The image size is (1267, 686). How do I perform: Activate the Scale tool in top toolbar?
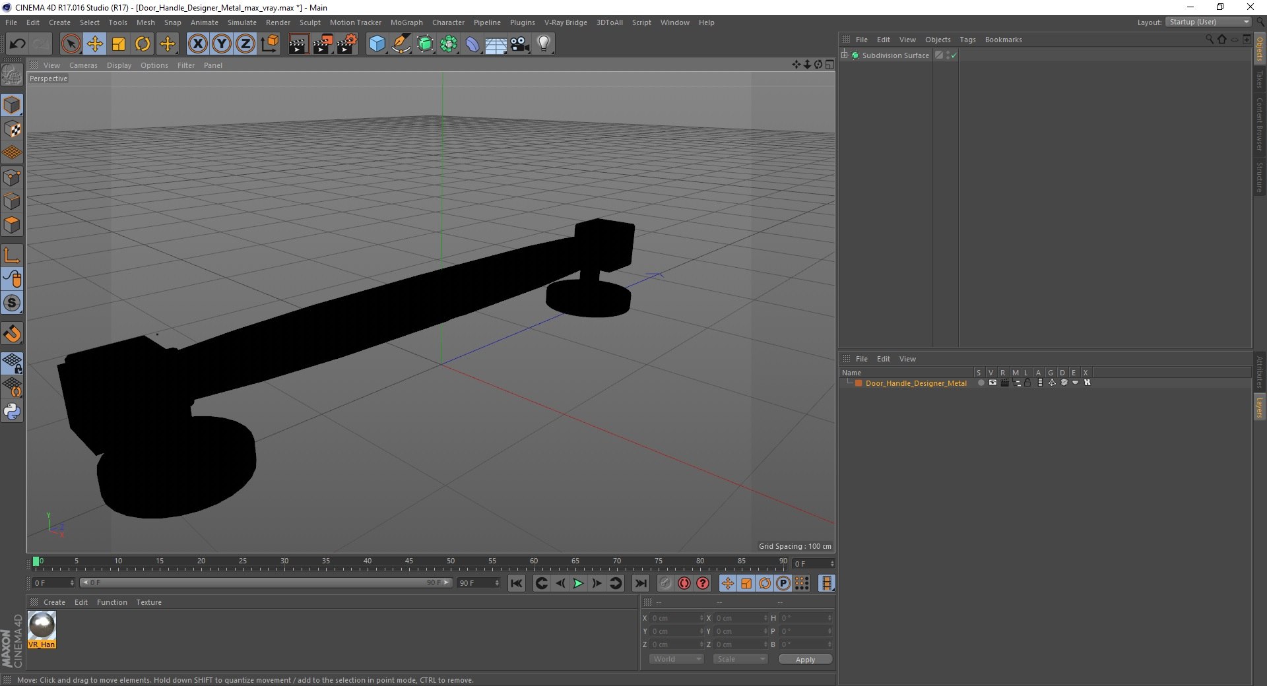(119, 44)
